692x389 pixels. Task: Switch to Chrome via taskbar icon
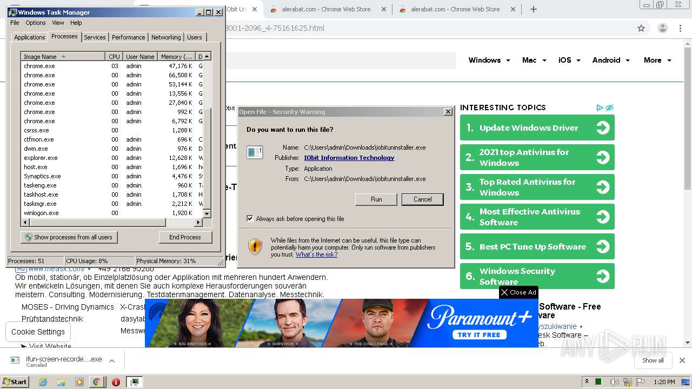coord(97,382)
